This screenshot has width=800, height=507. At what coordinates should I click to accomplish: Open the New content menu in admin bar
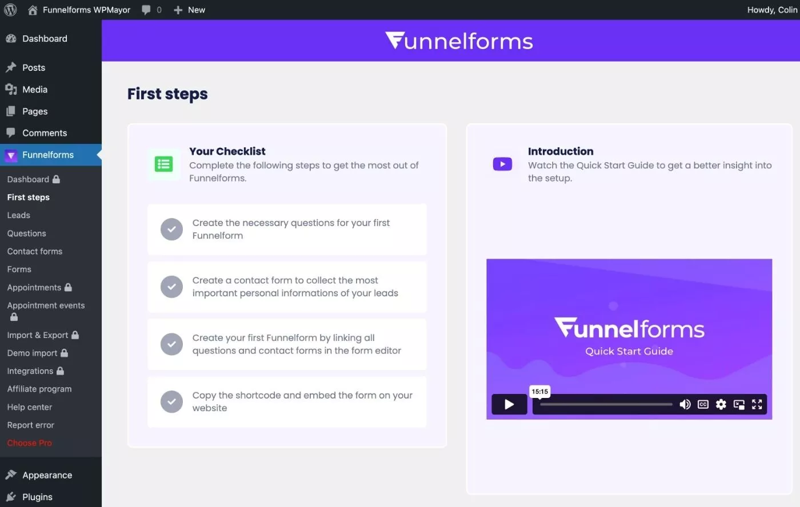pyautogui.click(x=189, y=10)
